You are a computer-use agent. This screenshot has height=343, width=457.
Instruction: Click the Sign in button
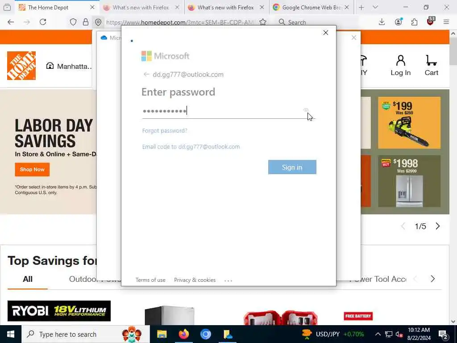tap(292, 167)
